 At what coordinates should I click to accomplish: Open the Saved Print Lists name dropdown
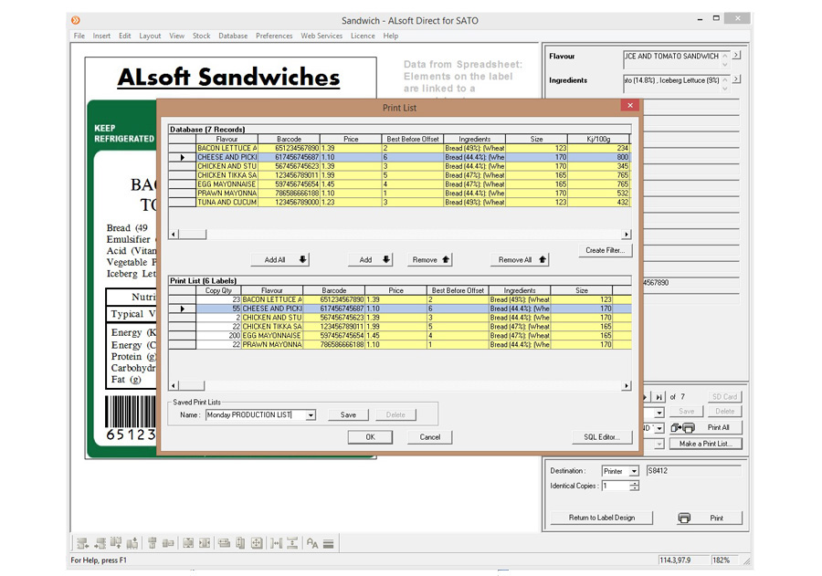tap(311, 415)
